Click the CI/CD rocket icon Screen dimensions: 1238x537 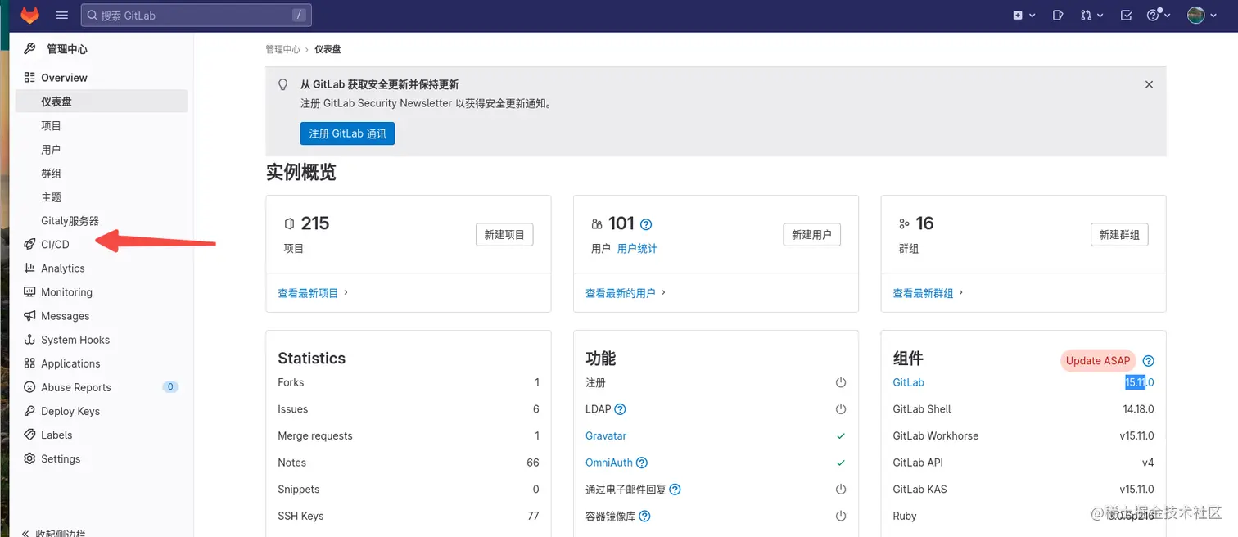(29, 244)
